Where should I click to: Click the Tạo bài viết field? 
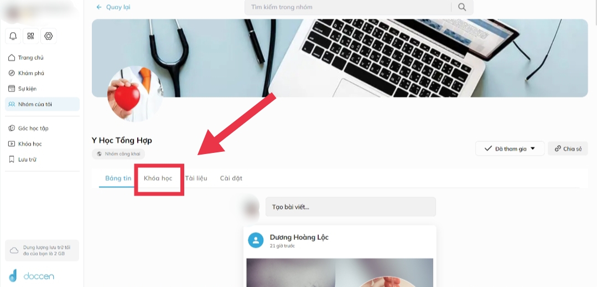pos(351,207)
